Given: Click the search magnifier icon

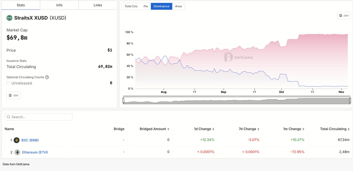Looking at the screenshot, I should point(9,117).
